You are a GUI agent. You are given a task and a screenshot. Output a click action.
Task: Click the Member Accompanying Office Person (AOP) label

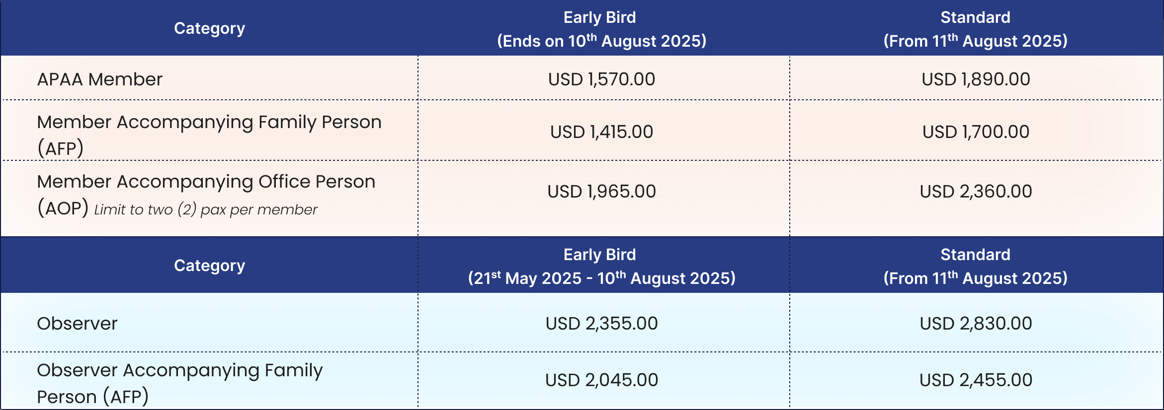click(206, 182)
